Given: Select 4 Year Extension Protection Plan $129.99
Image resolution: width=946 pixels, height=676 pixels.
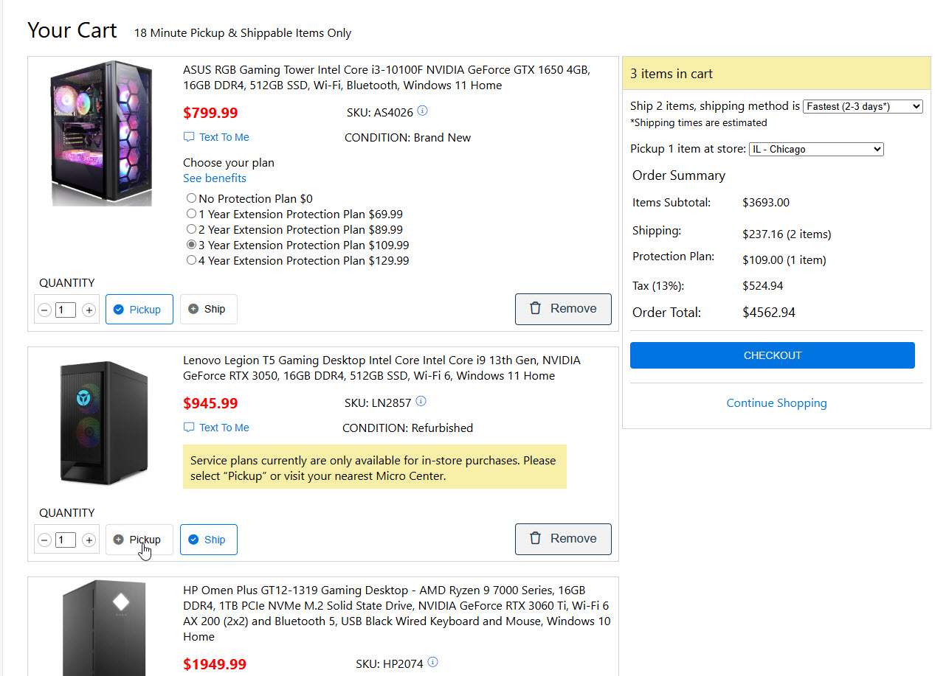Looking at the screenshot, I should pos(192,260).
